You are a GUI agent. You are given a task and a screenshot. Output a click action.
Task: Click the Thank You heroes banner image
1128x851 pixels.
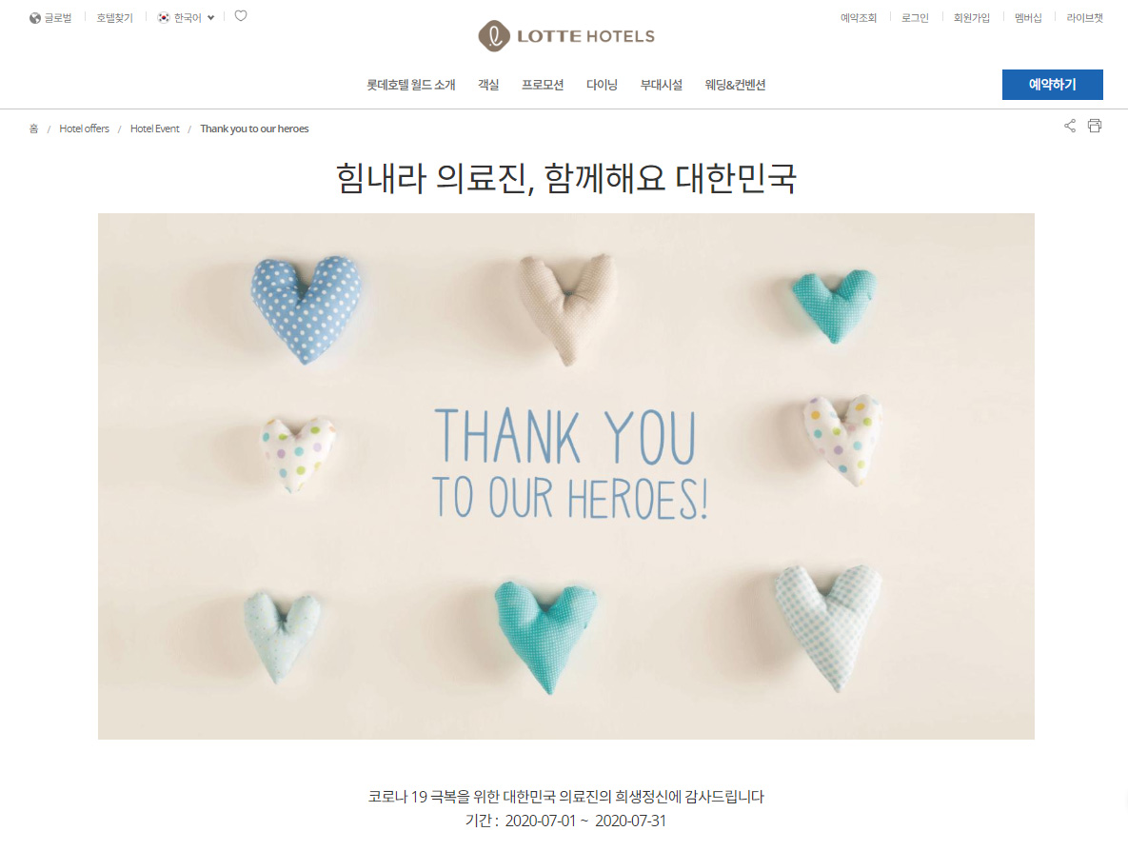[566, 476]
